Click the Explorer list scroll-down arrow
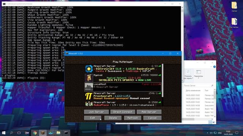Image resolution: width=243 pixels, height=136 pixels. (x=215, y=117)
